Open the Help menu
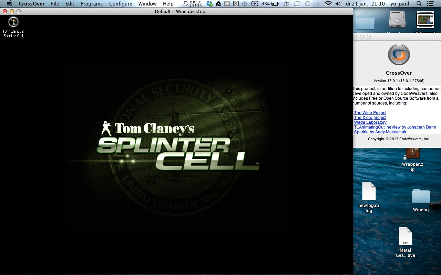The image size is (441, 275). click(x=168, y=4)
